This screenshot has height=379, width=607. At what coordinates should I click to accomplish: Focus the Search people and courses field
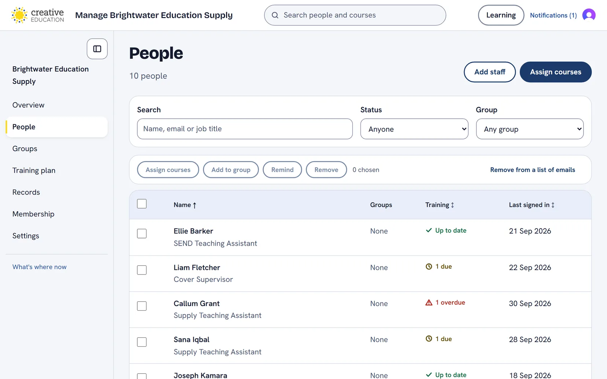[355, 15]
